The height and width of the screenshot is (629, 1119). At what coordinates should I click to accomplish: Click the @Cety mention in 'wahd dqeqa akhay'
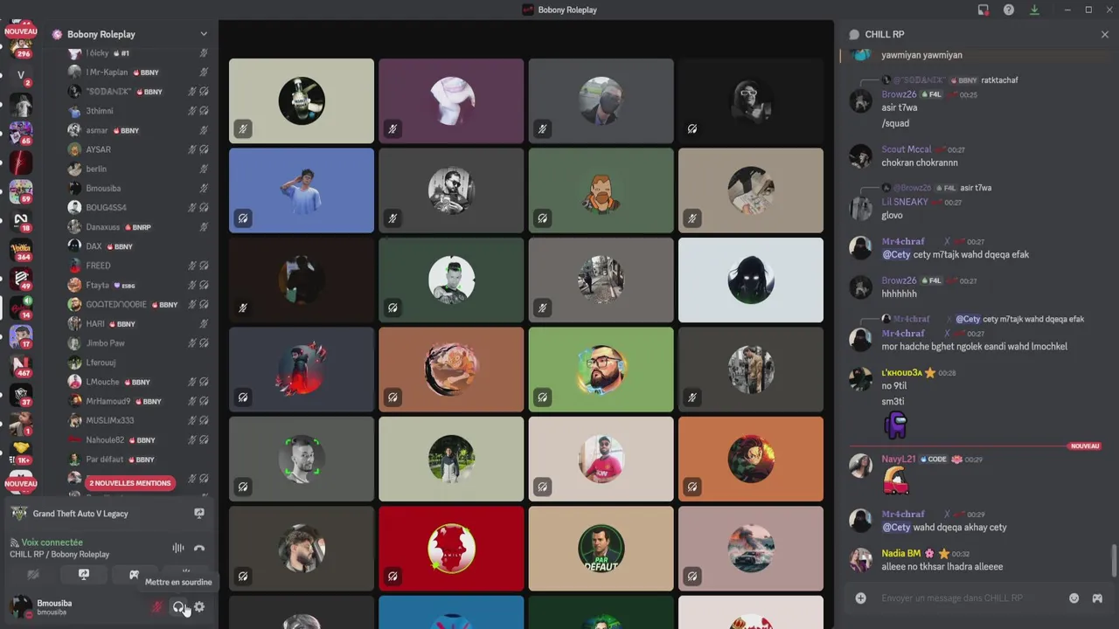(x=895, y=528)
